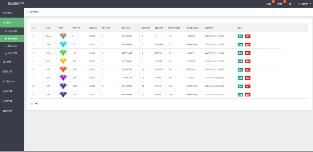This screenshot has height=152, width=313.
Task: Click the green edit button for VIP4
Action: (240, 70)
